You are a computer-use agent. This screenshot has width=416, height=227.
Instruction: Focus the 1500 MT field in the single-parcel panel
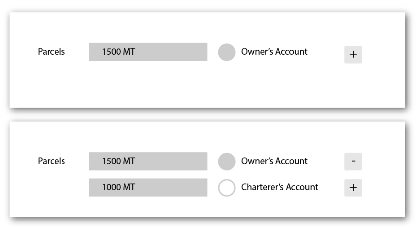pyautogui.click(x=148, y=52)
